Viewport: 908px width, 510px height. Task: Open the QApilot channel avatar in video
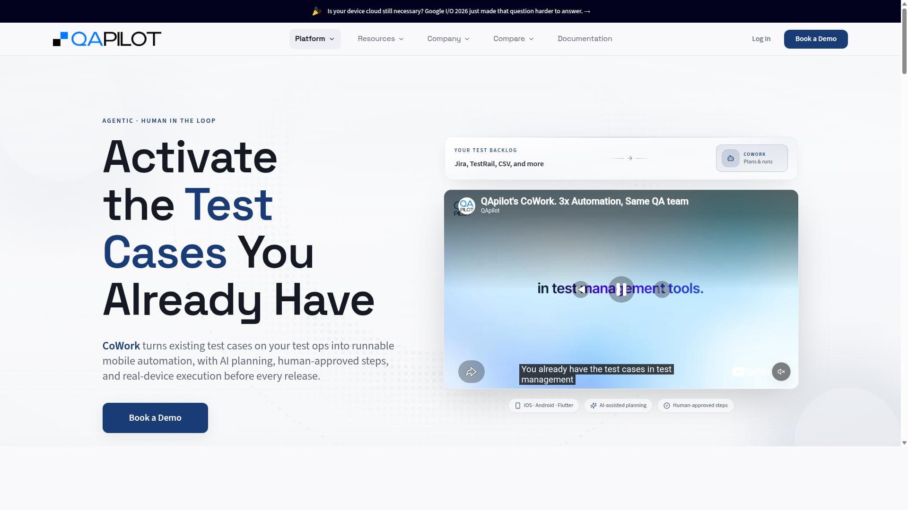pos(466,206)
